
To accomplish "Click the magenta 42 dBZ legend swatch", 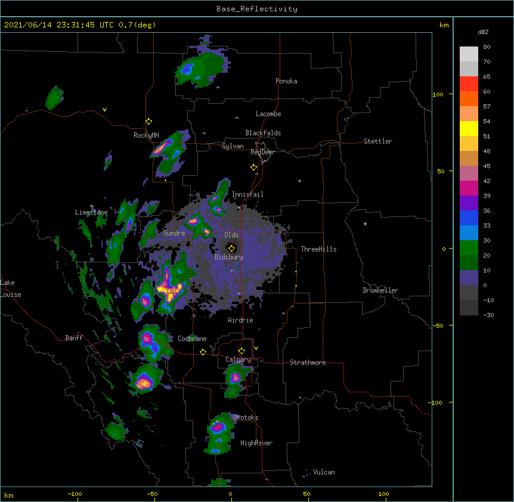I will pos(469,188).
